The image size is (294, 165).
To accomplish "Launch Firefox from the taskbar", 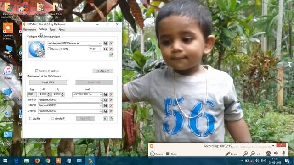I will click(x=37, y=161).
